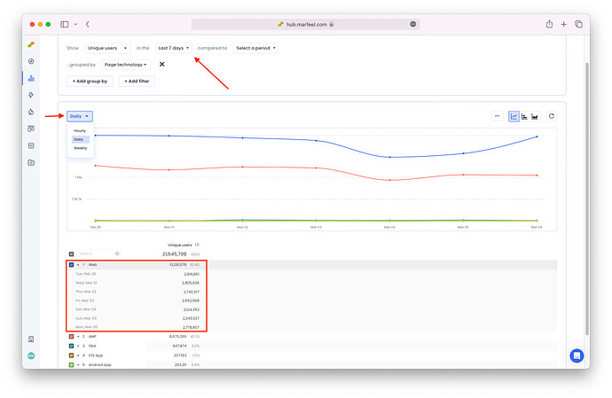Remove the Page technology grouping with X
Image resolution: width=612 pixels, height=398 pixels.
coord(162,65)
